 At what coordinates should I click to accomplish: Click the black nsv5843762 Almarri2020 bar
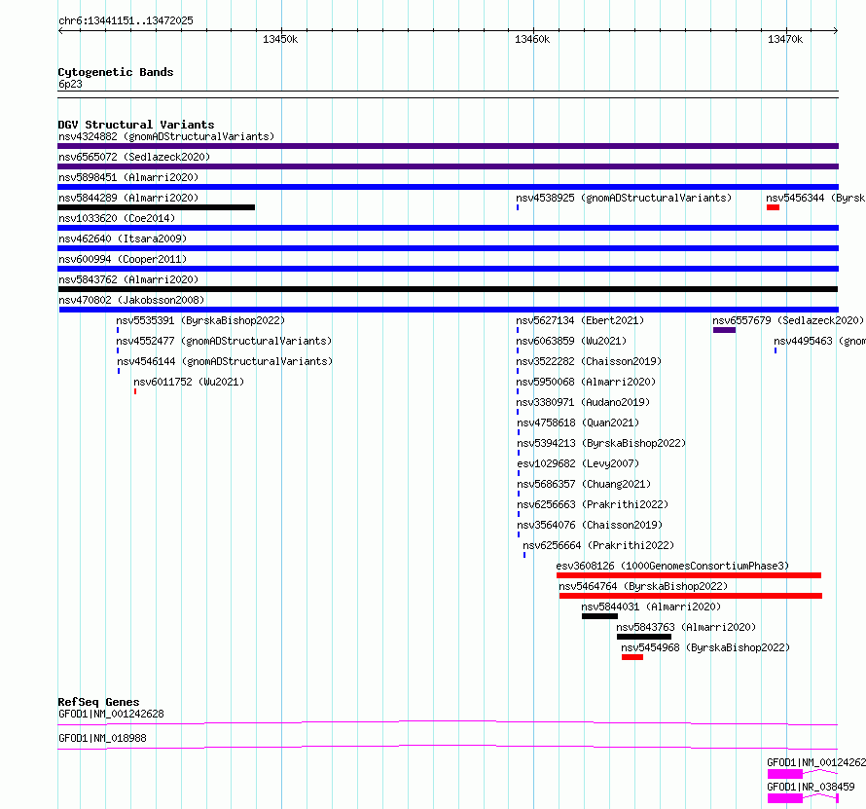tap(448, 289)
